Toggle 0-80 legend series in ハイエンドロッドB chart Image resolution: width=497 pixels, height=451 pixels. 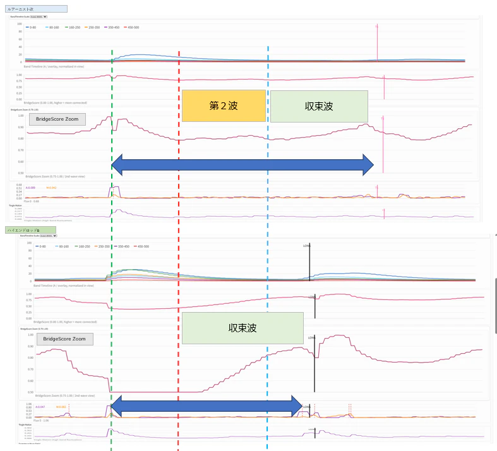40,246
